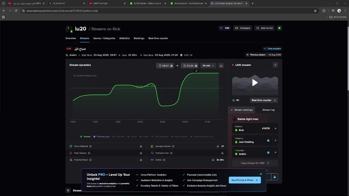Toggle the Followers gain series in legend
349x196 pixels.
[x=101, y=137]
